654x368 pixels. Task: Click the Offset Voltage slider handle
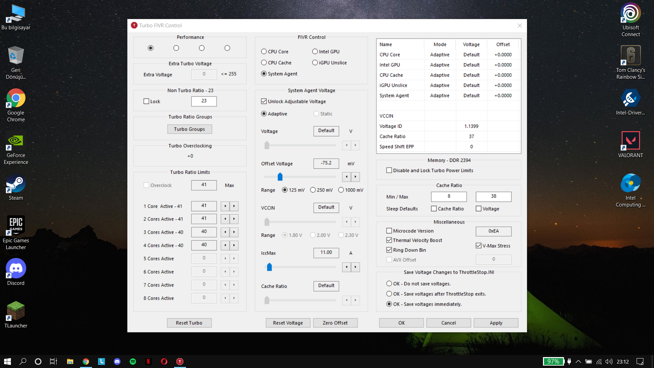point(280,177)
